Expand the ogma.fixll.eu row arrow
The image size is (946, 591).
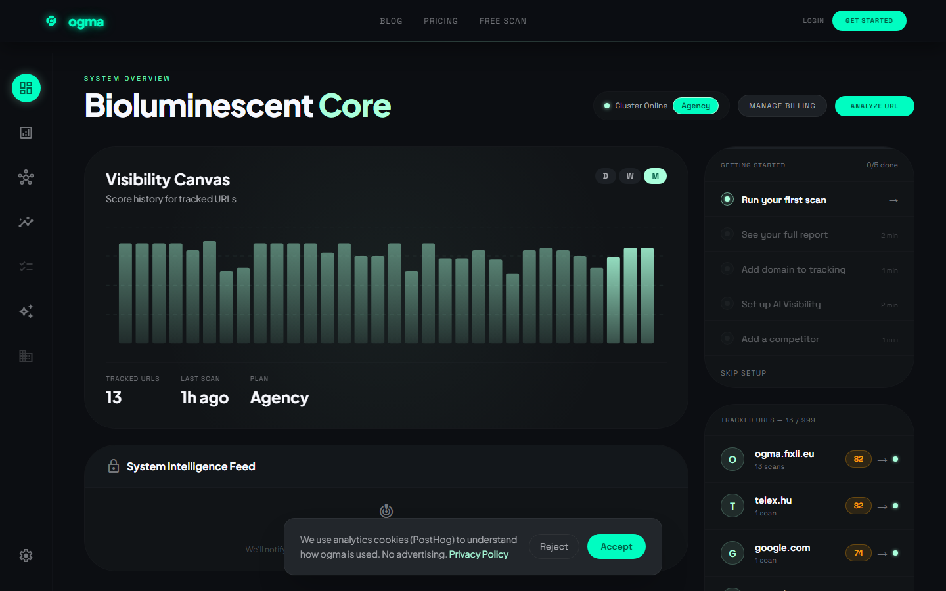pos(882,460)
